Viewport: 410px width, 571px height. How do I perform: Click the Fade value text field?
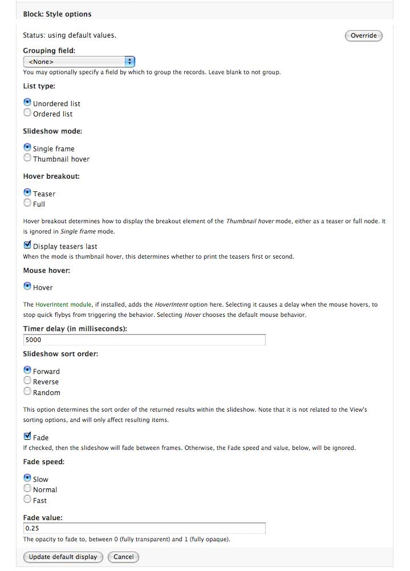(144, 528)
